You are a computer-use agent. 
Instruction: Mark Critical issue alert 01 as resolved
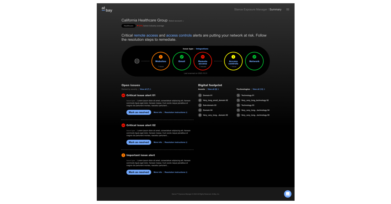pyautogui.click(x=139, y=112)
